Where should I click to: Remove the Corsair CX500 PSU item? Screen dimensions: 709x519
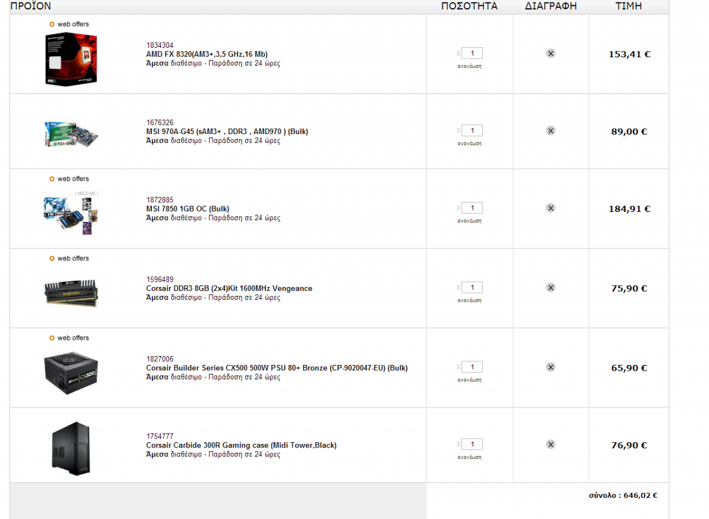click(x=551, y=367)
